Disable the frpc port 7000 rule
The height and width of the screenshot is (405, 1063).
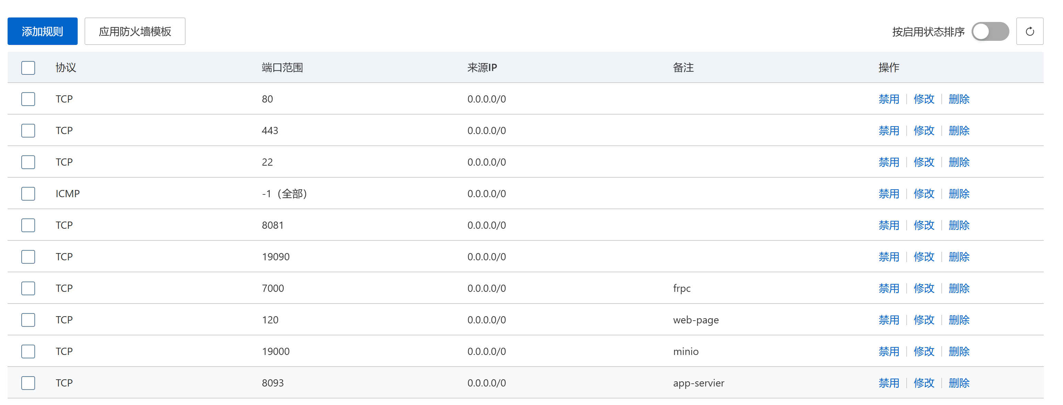tap(888, 288)
